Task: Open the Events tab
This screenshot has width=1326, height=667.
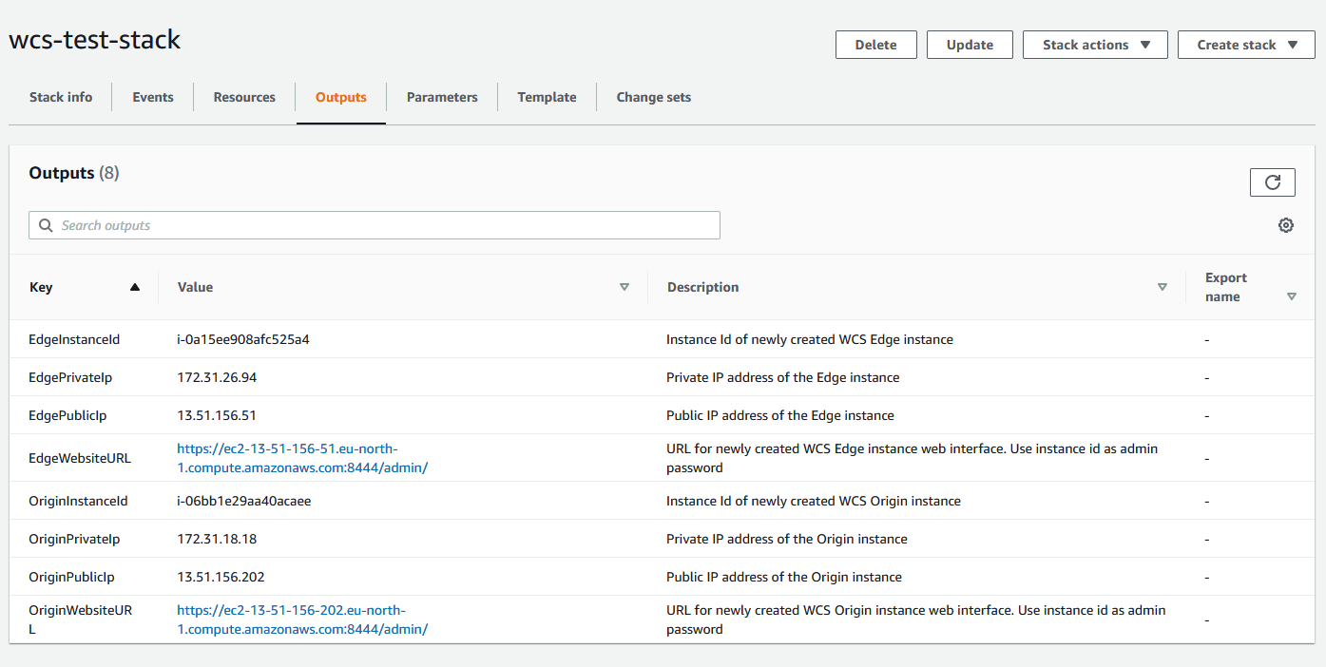Action: (x=153, y=97)
